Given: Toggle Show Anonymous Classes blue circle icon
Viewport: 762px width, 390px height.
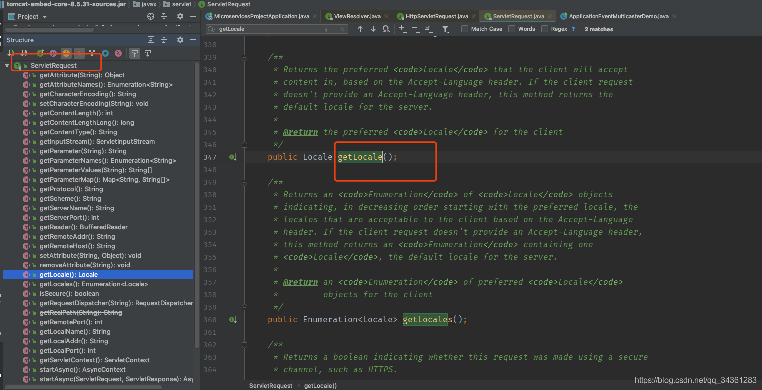Looking at the screenshot, I should (105, 53).
